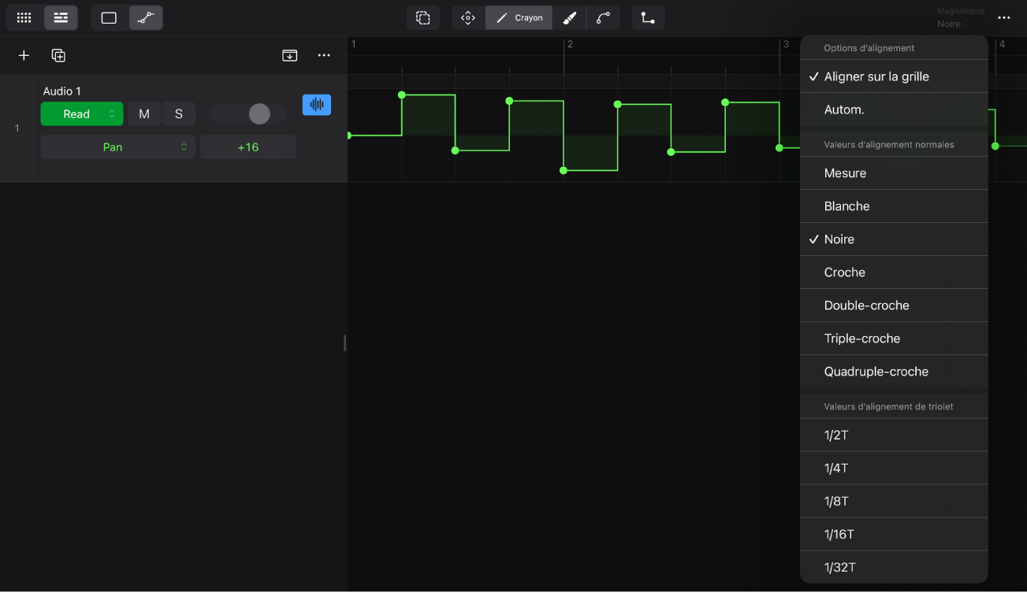Activate the marquee selection tool
Viewport: 1027px width, 593px height.
point(423,17)
